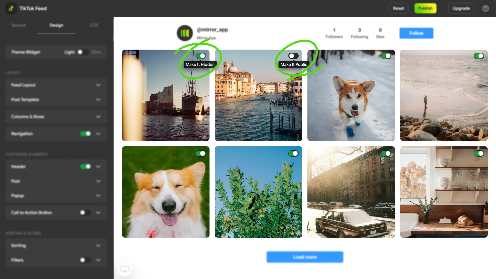Publish the TikTok feed
Image resolution: width=496 pixels, height=279 pixels.
[425, 8]
